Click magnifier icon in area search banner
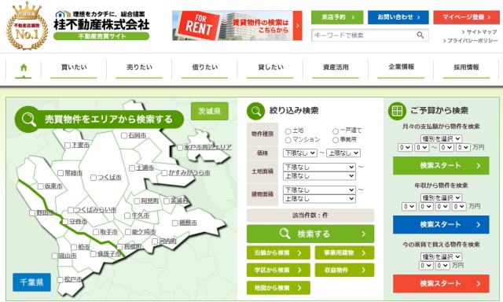The height and width of the screenshot is (302, 503). [28, 119]
